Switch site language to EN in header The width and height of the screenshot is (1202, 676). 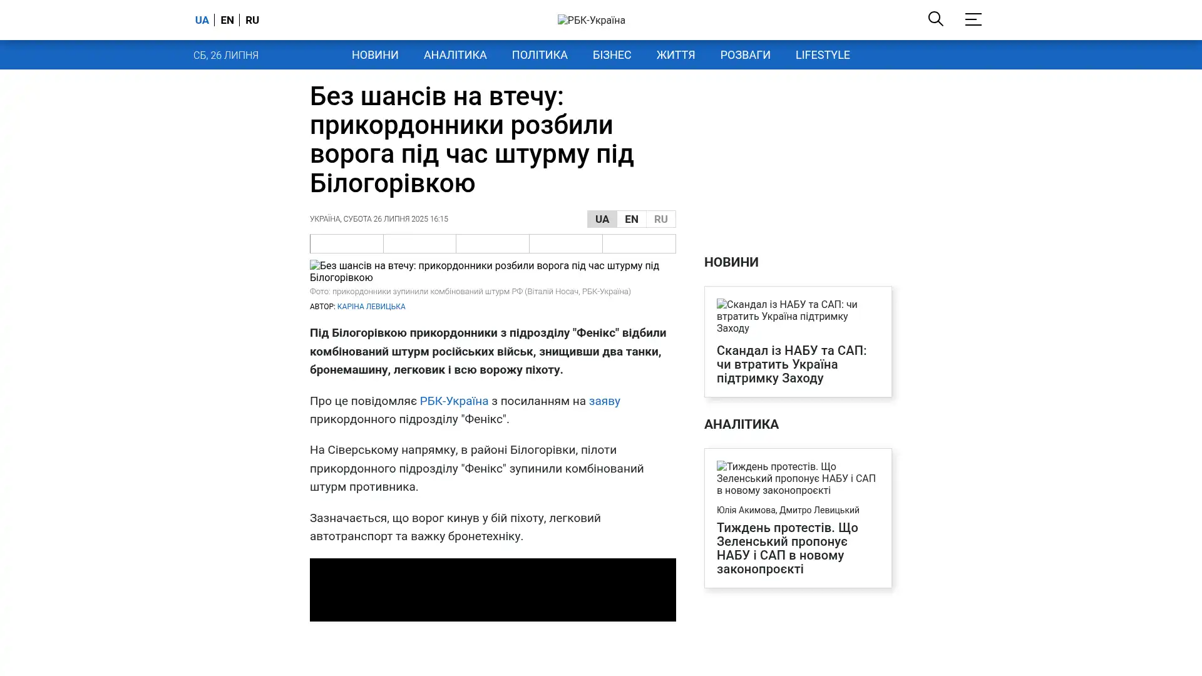coord(227,20)
